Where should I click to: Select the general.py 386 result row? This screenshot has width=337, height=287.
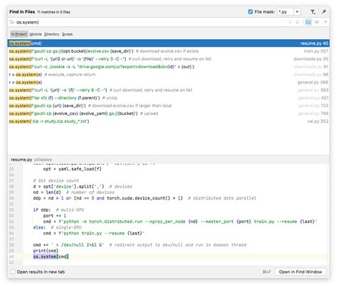[168, 82]
